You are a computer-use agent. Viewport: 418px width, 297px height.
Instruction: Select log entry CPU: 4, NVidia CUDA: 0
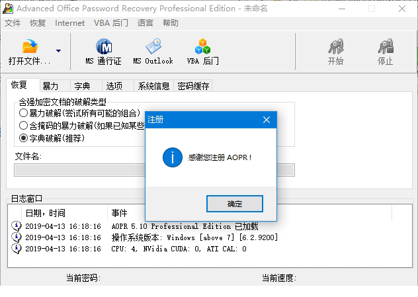click(179, 249)
